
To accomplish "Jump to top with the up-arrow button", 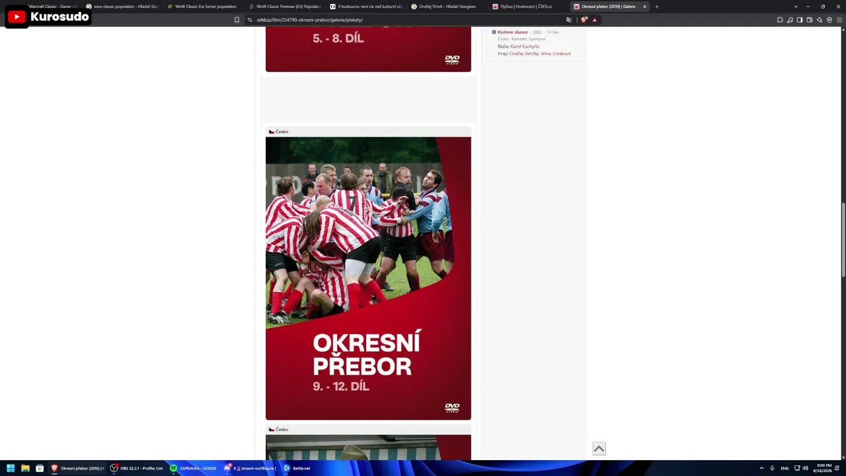I will point(599,449).
